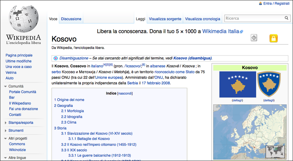This screenshot has width=293, height=161.
Task: Jump to 3.2 Kosovo nell'Impero ottomano
Action: (x=99, y=145)
